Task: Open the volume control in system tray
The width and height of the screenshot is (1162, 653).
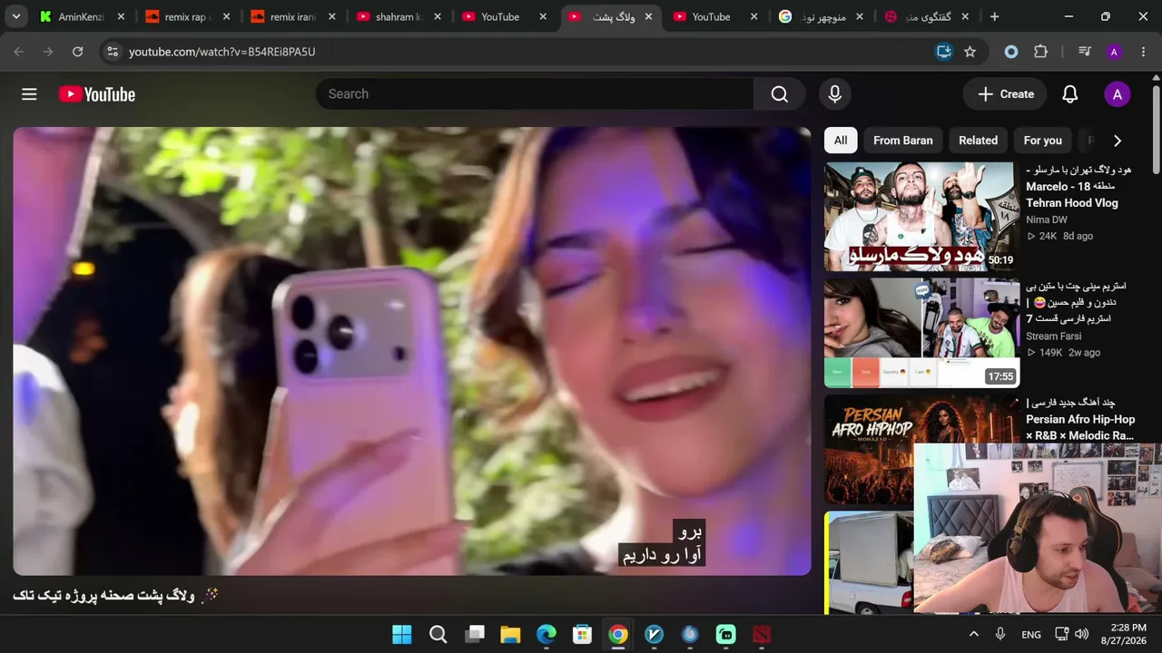Action: pyautogui.click(x=1081, y=634)
